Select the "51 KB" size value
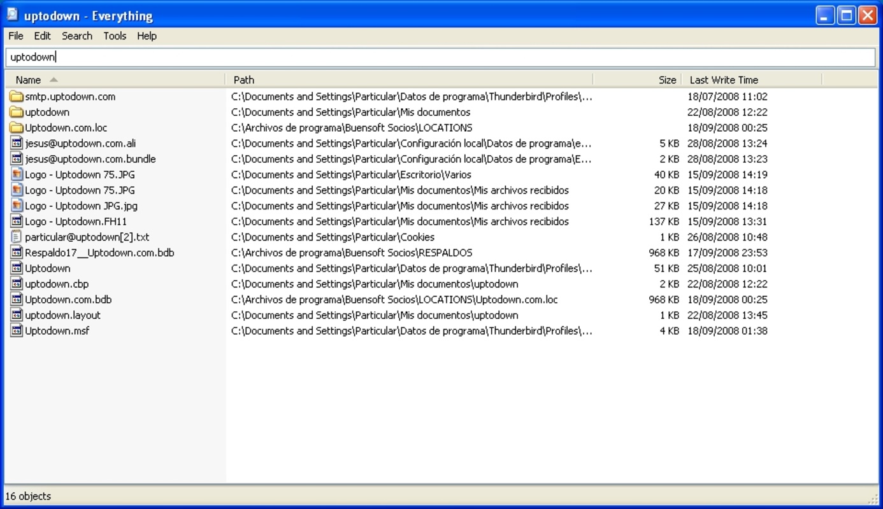The width and height of the screenshot is (883, 509). point(667,268)
